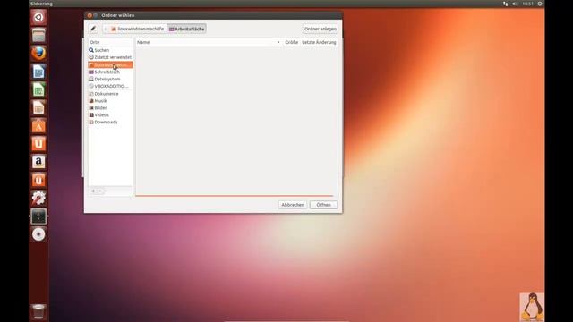Open the sound volume indicator
The height and width of the screenshot is (322, 573).
point(515,4)
